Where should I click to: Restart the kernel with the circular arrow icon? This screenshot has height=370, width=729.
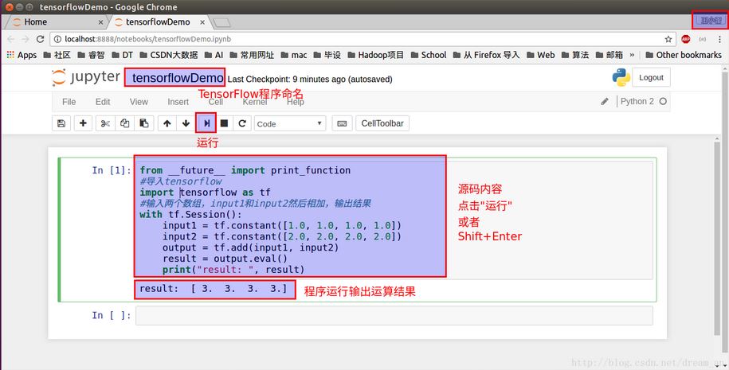(242, 123)
